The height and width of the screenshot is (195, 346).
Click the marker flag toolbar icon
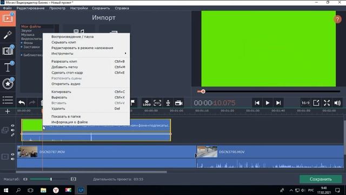click(x=132, y=103)
